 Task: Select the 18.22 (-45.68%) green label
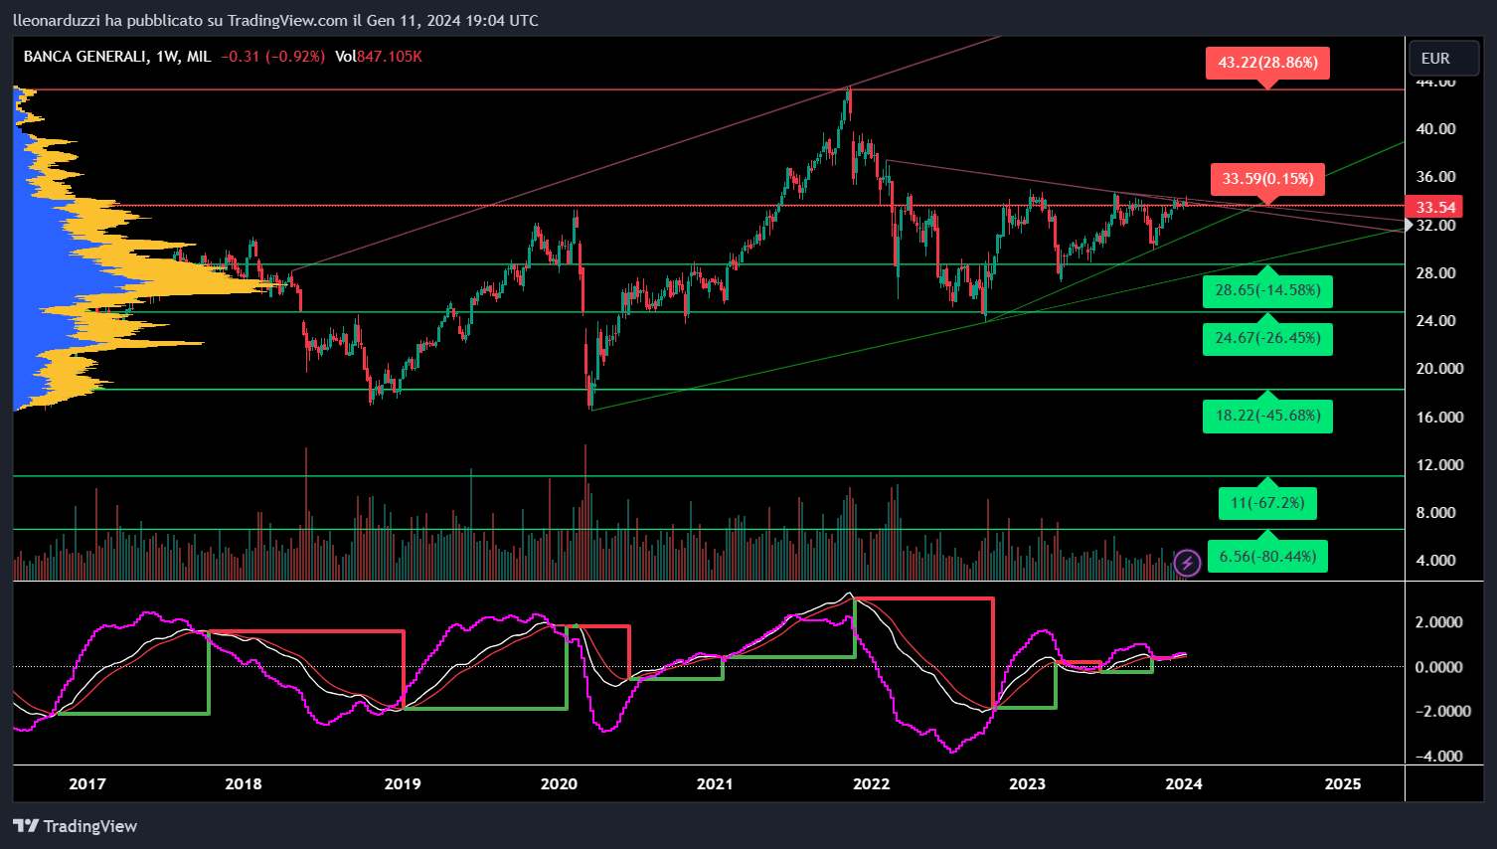point(1267,416)
